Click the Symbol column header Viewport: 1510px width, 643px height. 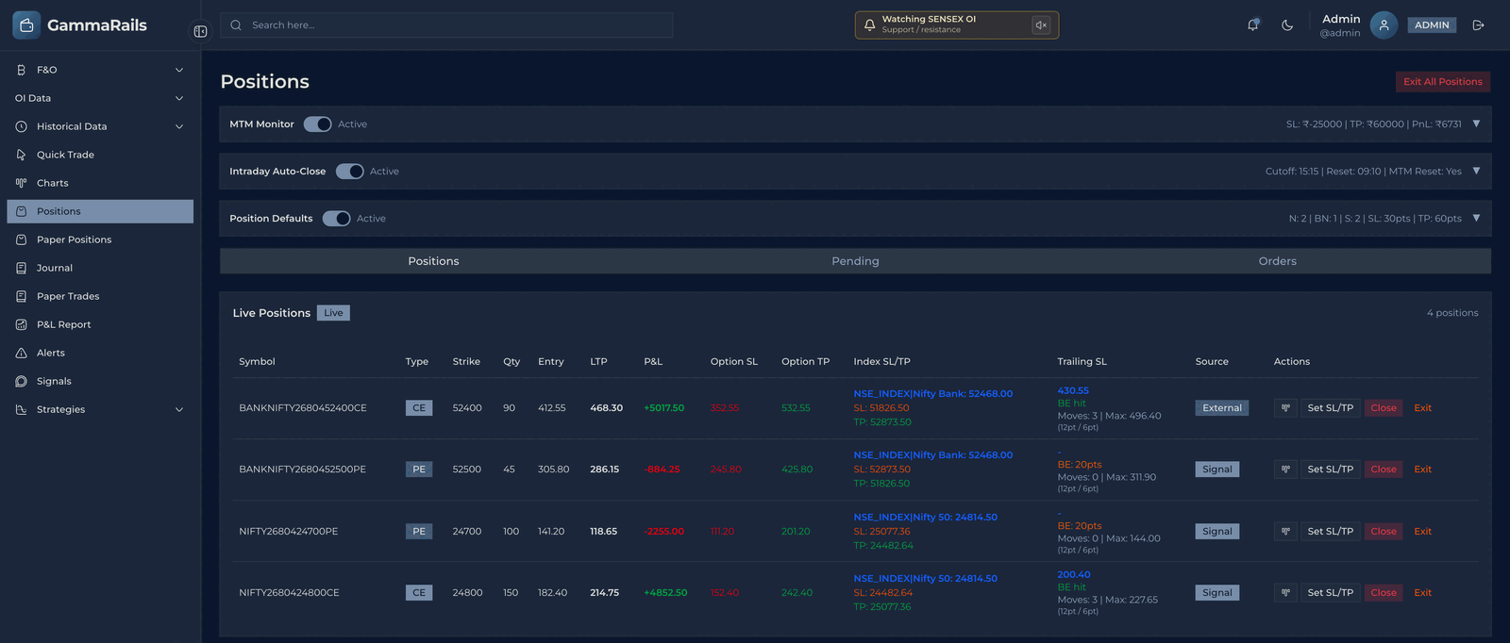point(257,362)
